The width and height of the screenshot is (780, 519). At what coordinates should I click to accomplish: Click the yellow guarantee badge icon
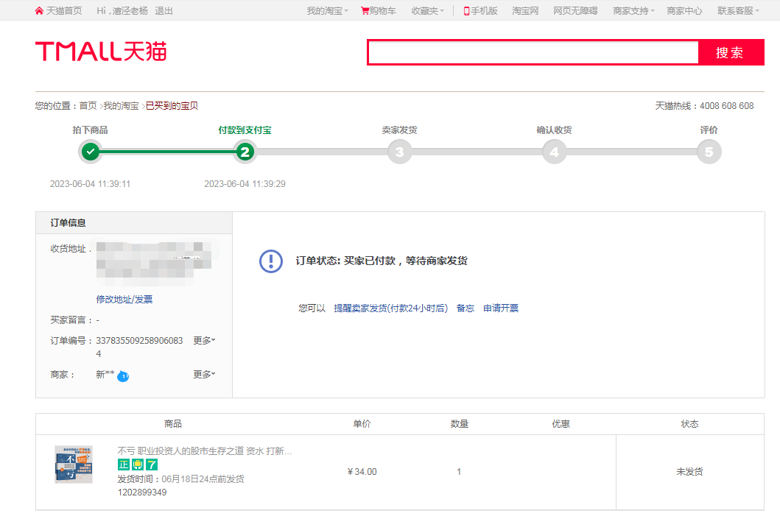point(137,465)
